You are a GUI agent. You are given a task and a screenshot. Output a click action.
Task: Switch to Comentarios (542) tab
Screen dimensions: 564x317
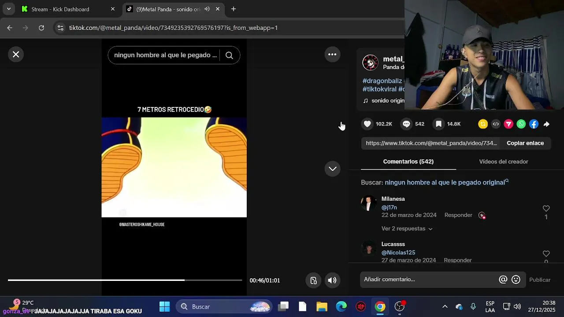pyautogui.click(x=408, y=162)
